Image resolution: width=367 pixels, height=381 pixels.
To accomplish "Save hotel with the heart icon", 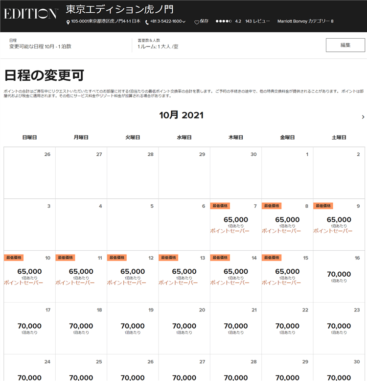I will tap(197, 22).
